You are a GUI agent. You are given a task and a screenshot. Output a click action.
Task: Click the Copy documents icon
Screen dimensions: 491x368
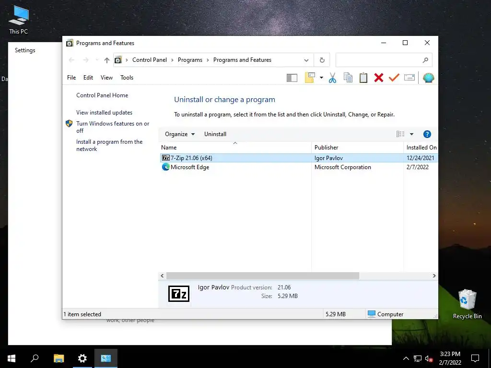point(348,78)
